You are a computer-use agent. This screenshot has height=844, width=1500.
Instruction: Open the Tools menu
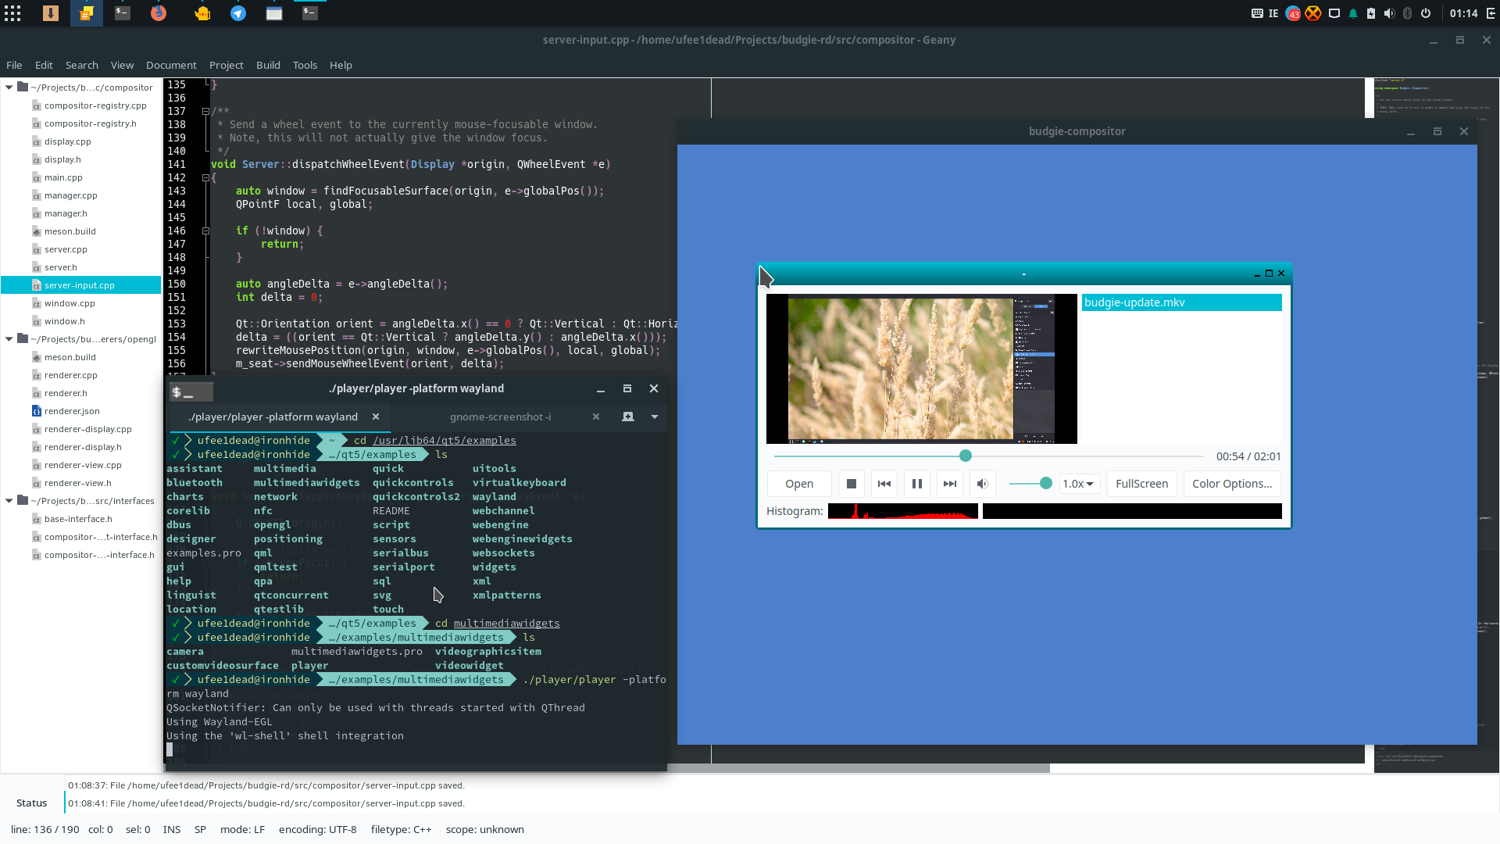(305, 65)
